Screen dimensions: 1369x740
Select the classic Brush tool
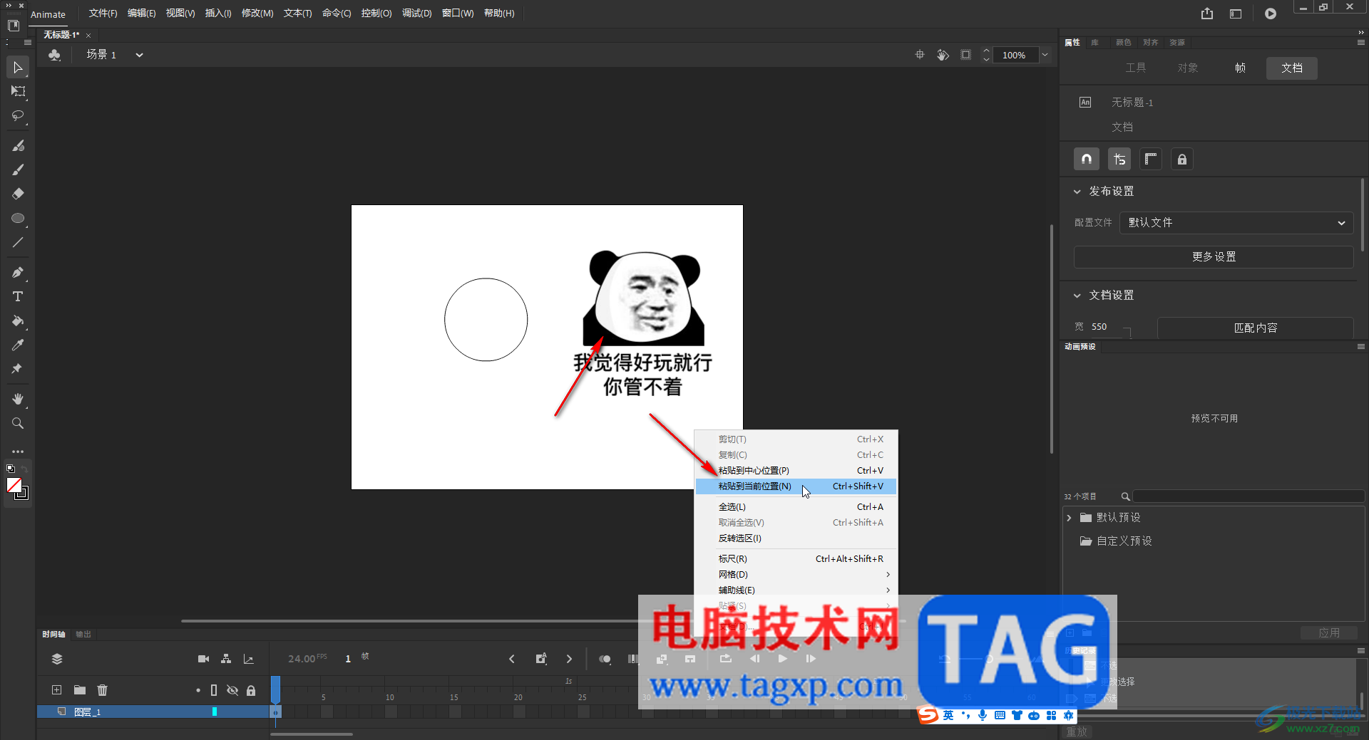point(18,170)
